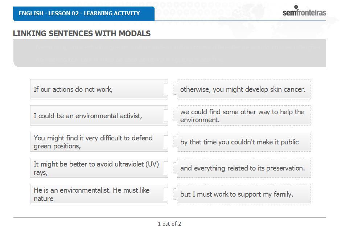Screen dimensions: 341x238
Task: Select the 'otherwise, you might develop skin cancer' piece
Action: (243, 89)
